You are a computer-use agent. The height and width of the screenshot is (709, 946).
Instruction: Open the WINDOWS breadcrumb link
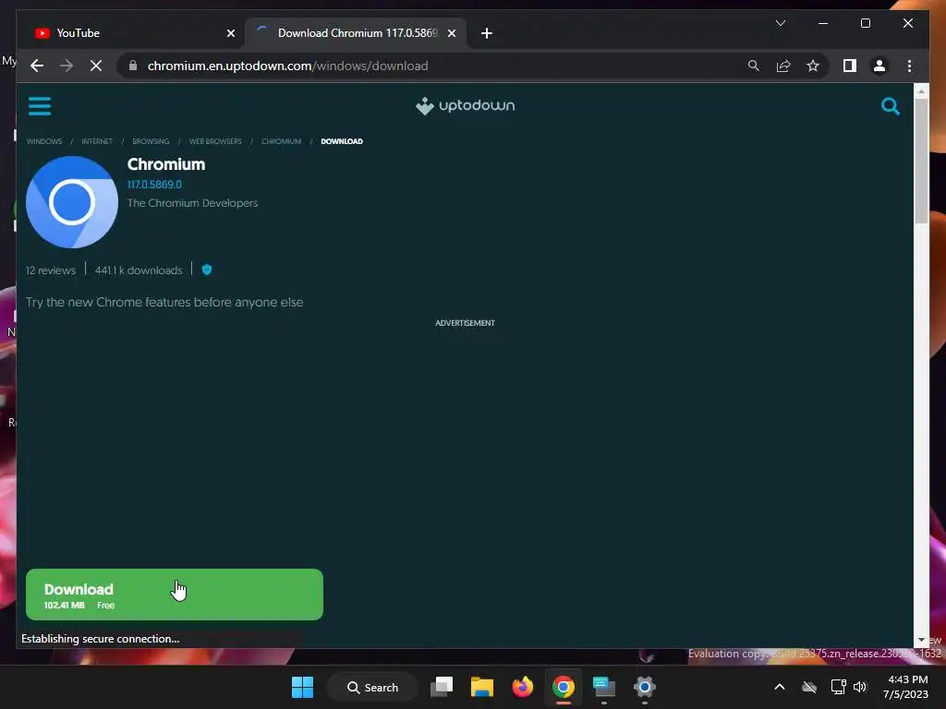[44, 141]
